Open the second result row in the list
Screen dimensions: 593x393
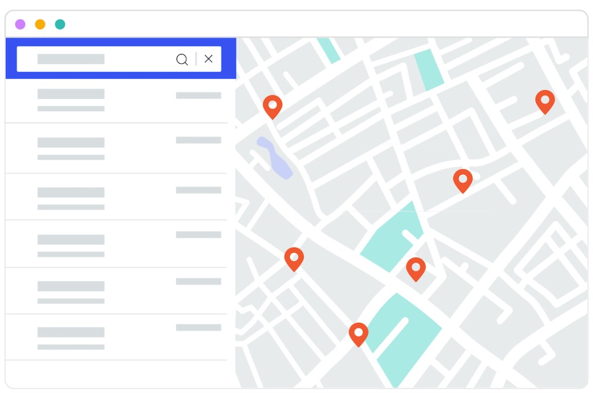click(x=116, y=148)
